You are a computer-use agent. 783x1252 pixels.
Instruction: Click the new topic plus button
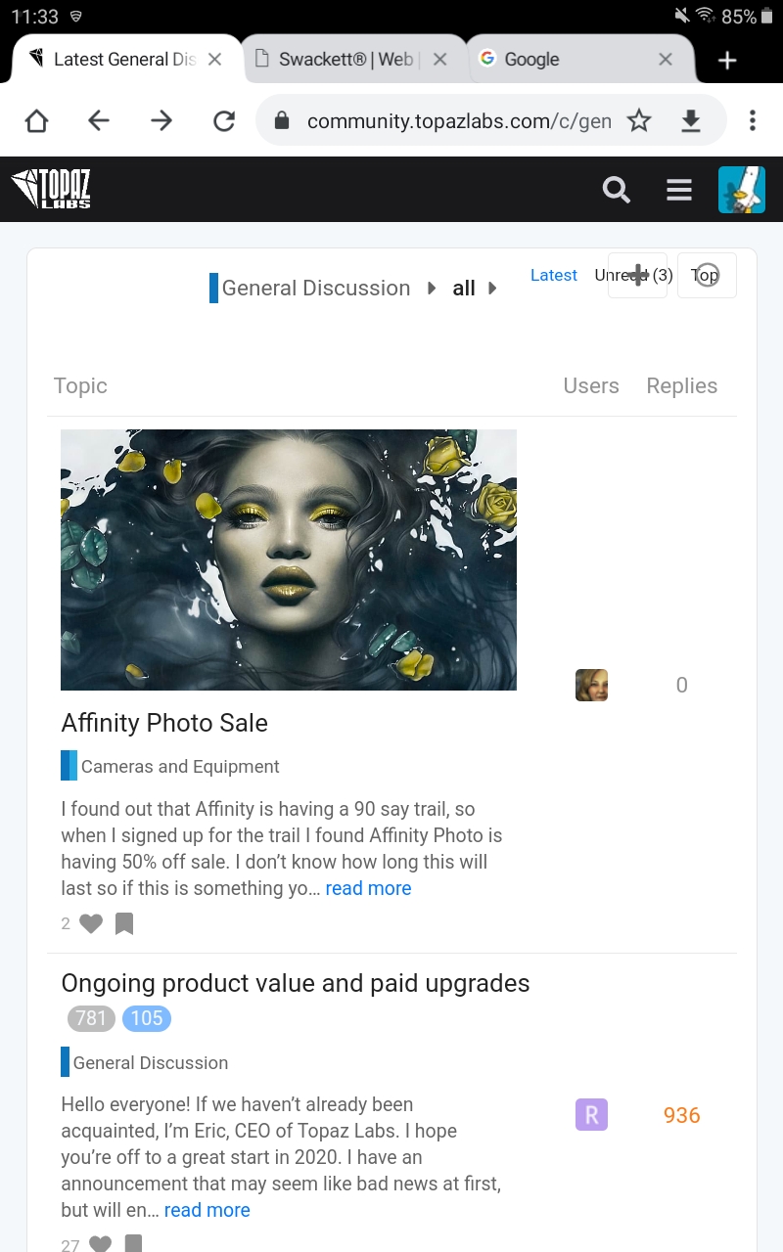pyautogui.click(x=637, y=275)
